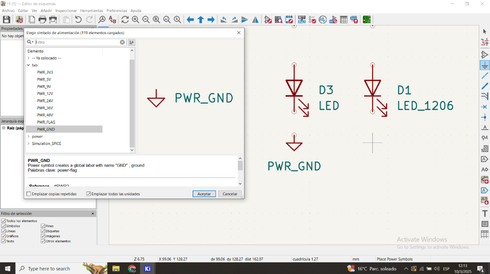490x274 pixels.
Task: Select the Add Power Symbol ground tool
Action: (485, 65)
